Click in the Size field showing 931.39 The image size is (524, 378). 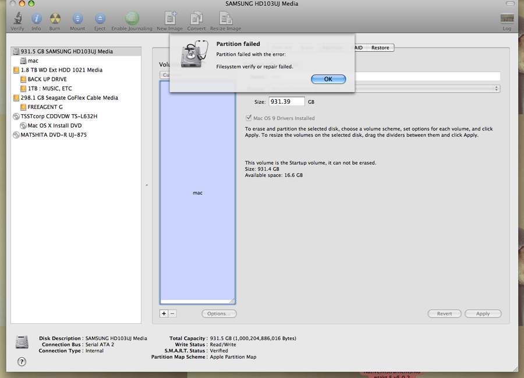pyautogui.click(x=286, y=101)
